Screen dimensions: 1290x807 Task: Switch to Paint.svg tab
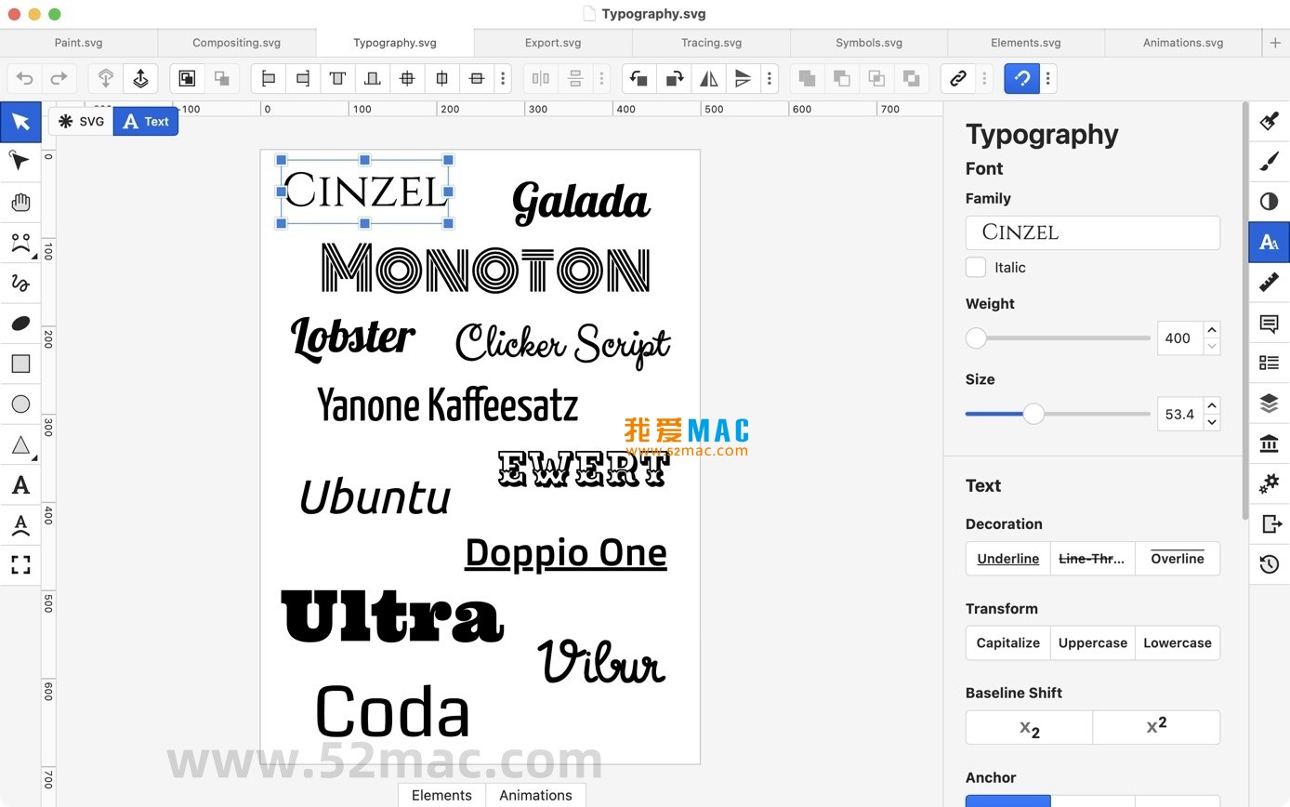(79, 43)
